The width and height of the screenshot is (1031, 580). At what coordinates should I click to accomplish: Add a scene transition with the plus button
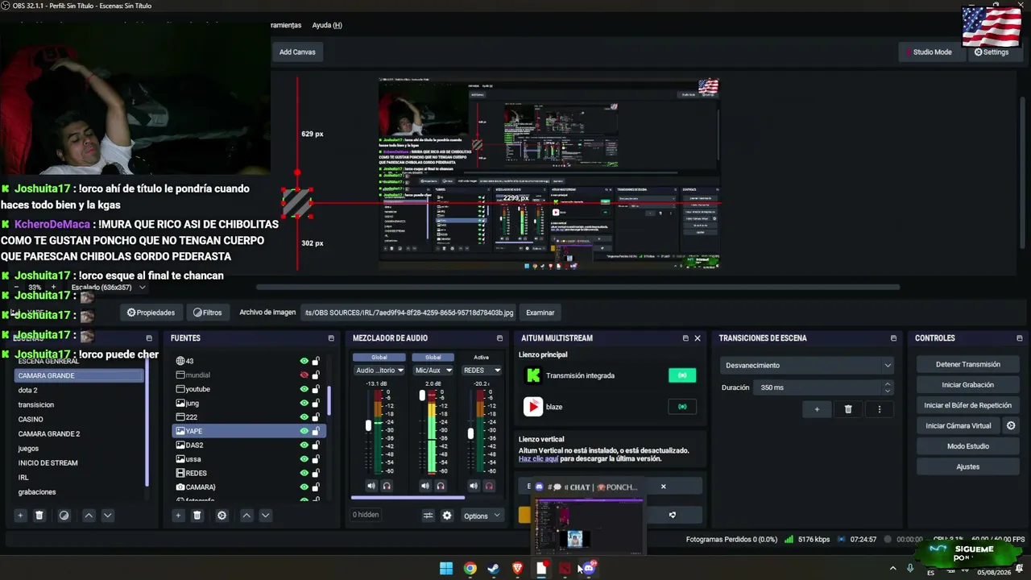point(817,409)
